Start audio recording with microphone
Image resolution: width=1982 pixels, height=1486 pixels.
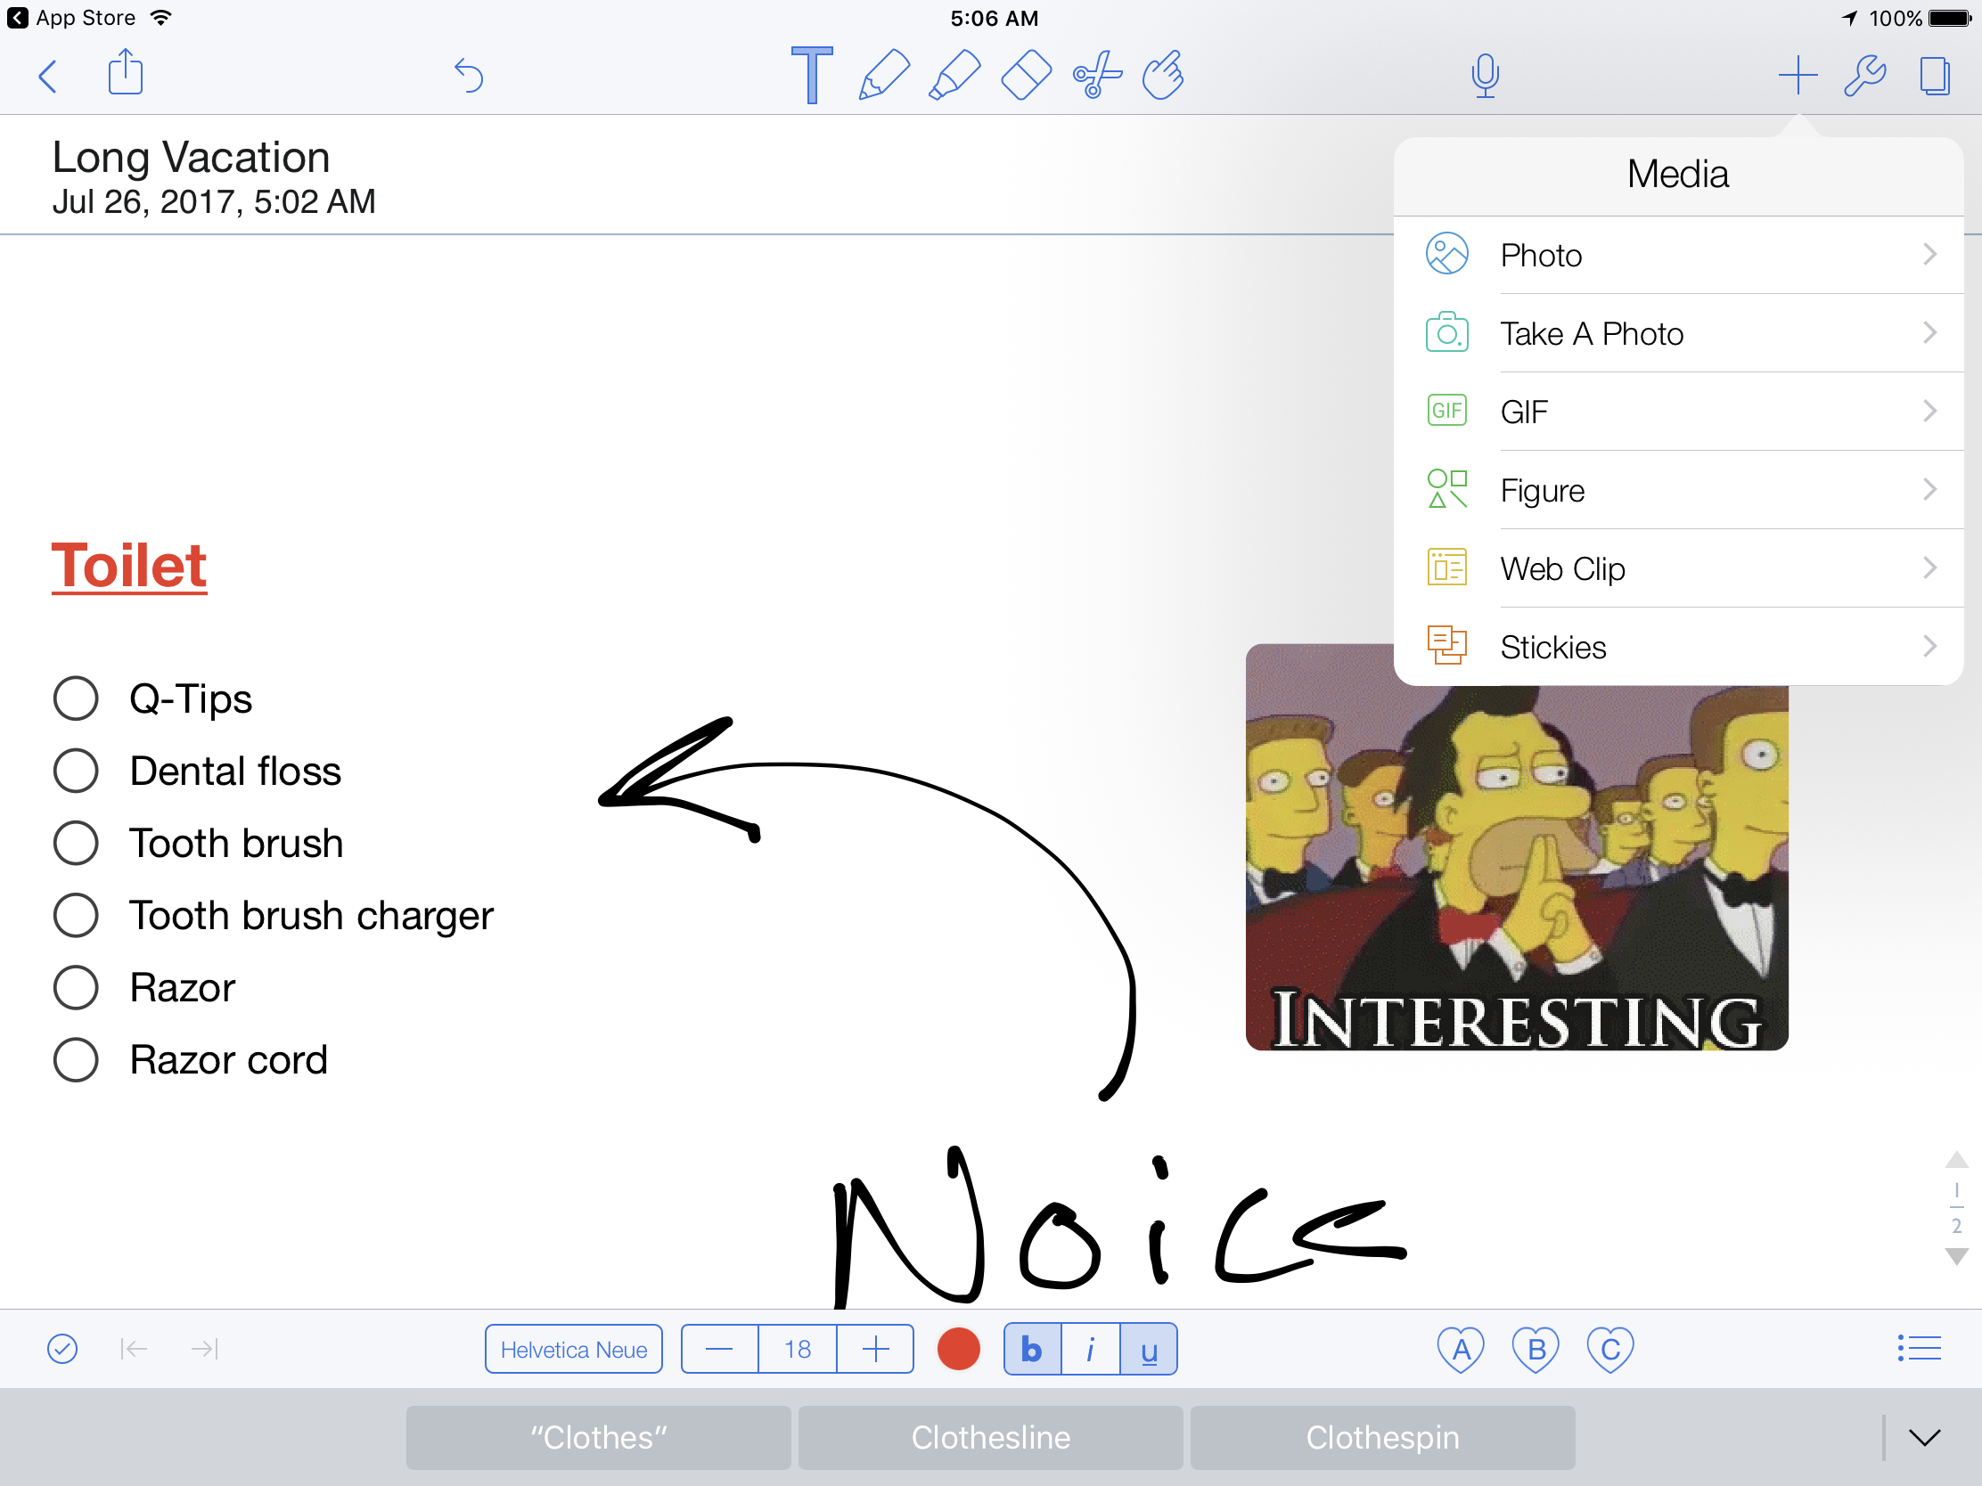tap(1485, 75)
